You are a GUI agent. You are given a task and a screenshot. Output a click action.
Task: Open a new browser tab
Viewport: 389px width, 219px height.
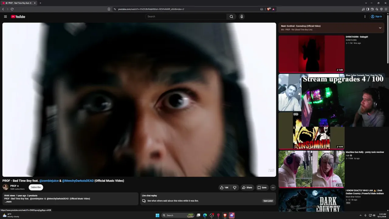pyautogui.click(x=40, y=3)
